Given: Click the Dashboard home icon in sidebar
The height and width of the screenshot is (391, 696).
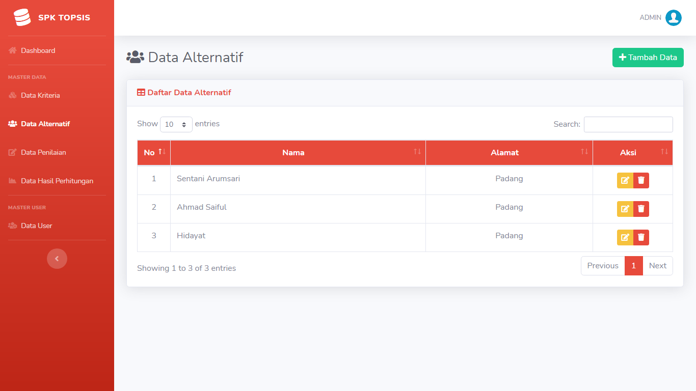Looking at the screenshot, I should (13, 50).
